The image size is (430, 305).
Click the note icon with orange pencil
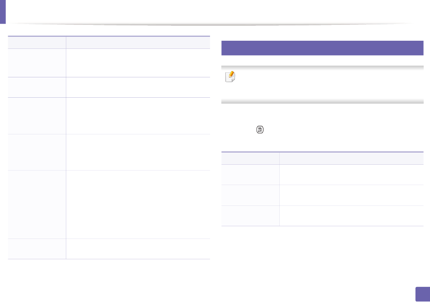coord(230,76)
